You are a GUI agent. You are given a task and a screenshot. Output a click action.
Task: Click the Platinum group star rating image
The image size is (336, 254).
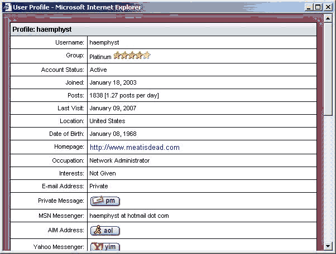coord(132,55)
